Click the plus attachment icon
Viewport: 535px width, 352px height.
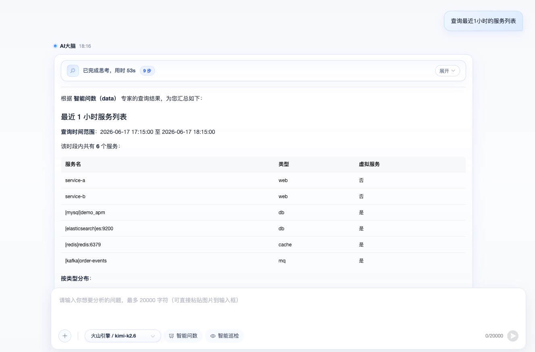(x=65, y=336)
